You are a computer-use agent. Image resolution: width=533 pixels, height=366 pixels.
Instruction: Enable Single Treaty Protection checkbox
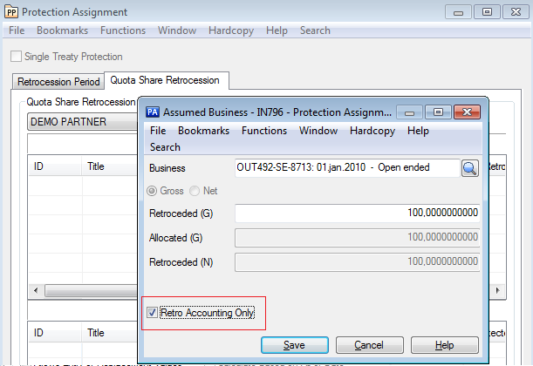16,57
